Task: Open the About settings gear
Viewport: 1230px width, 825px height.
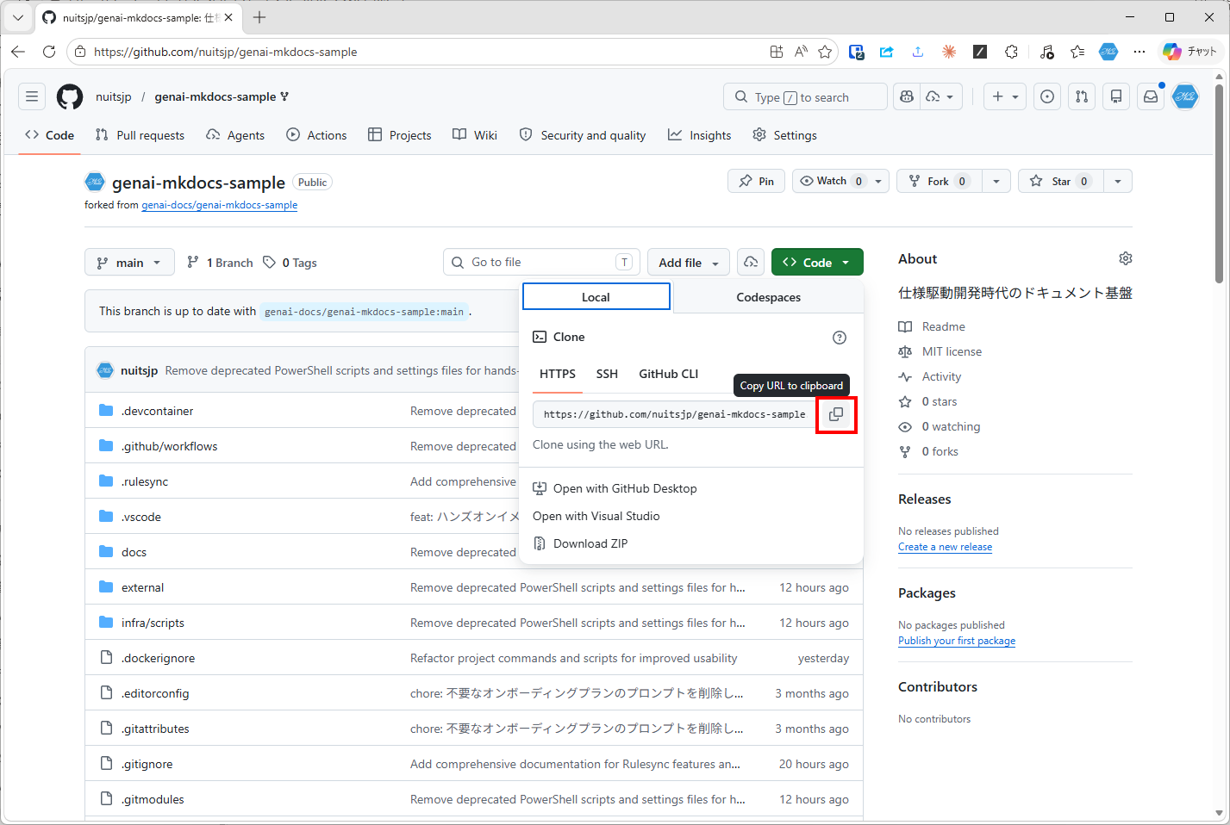Action: coord(1125,258)
